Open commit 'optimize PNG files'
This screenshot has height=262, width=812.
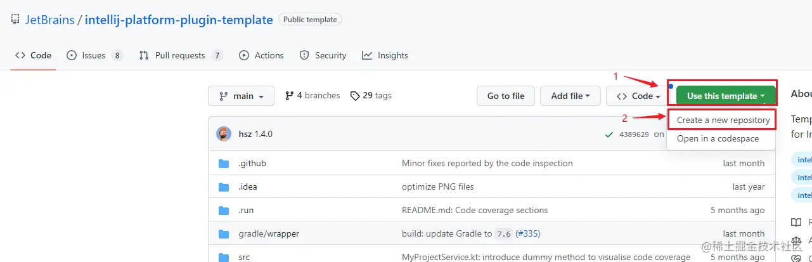[438, 187]
